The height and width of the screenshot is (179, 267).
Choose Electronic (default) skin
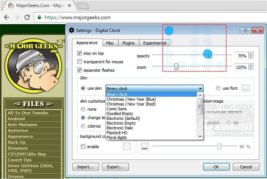click(151, 118)
